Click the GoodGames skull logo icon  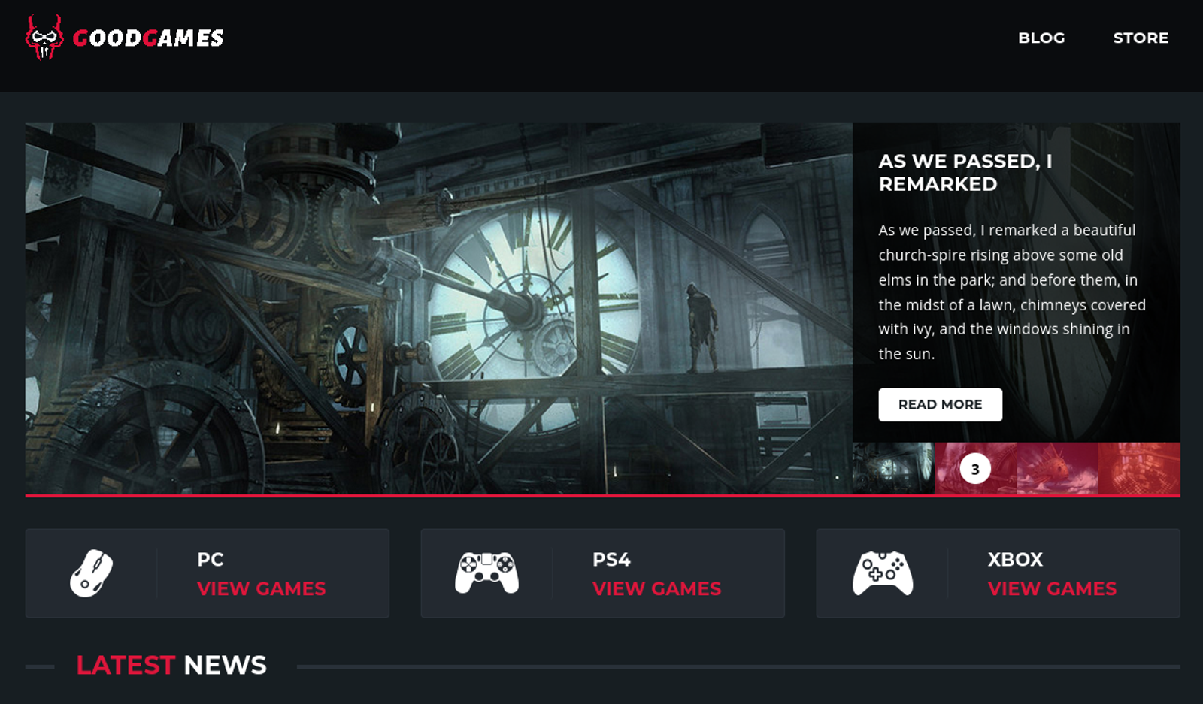pos(44,38)
